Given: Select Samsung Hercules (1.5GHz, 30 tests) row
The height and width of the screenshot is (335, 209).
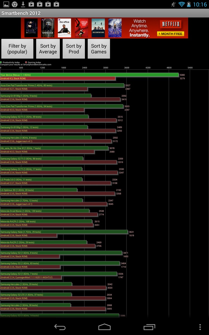Looking at the screenshot, I should [35, 305].
